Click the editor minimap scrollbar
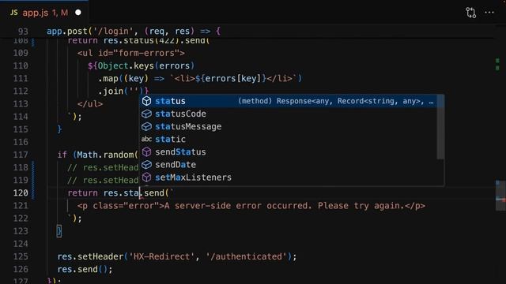 point(500,196)
